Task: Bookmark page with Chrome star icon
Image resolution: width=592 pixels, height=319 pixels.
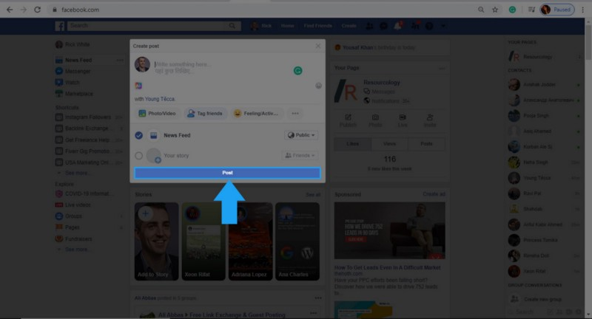Action: [x=495, y=10]
